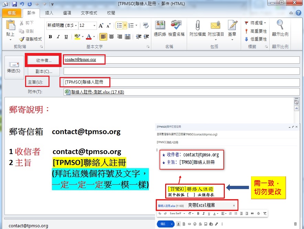Toggle High Importance (高重要性) flag
The image size is (304, 229).
coord(256,31)
